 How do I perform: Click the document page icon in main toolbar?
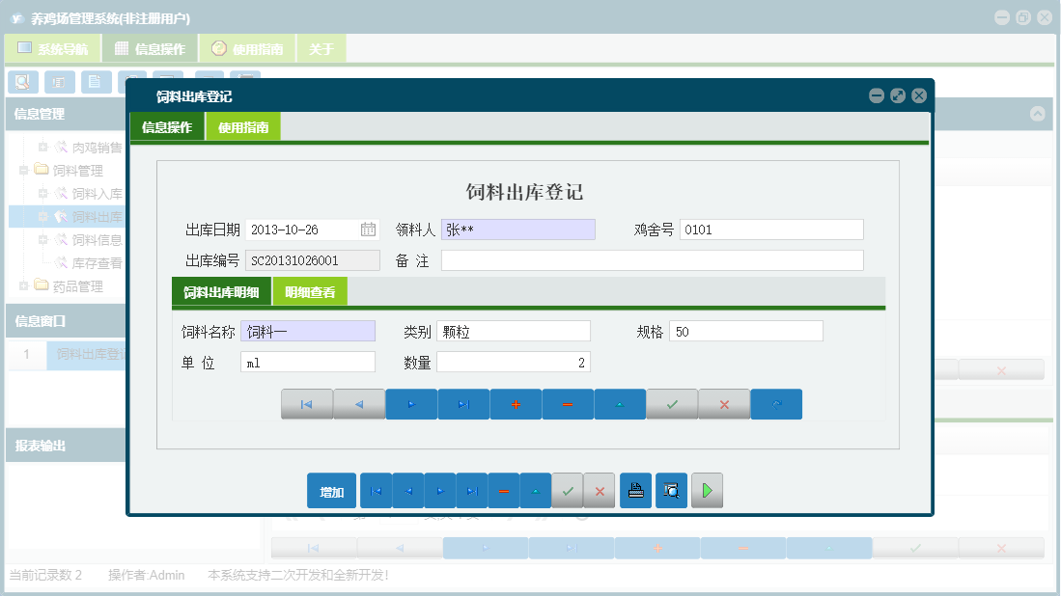tap(97, 82)
